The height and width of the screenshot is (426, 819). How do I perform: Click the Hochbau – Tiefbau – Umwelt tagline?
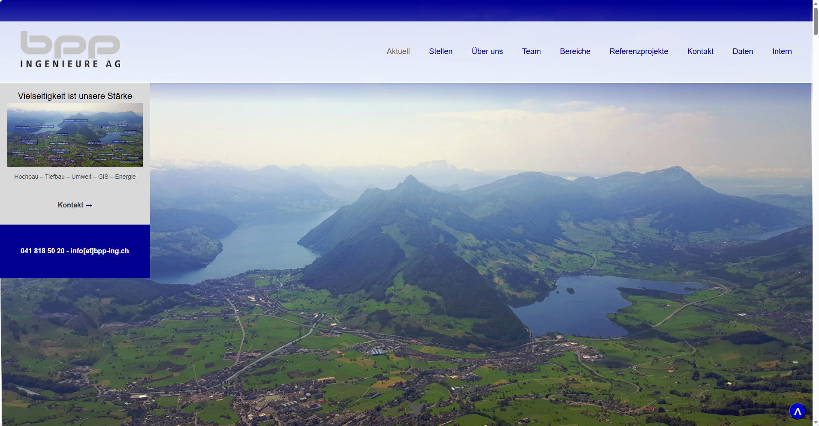[75, 177]
